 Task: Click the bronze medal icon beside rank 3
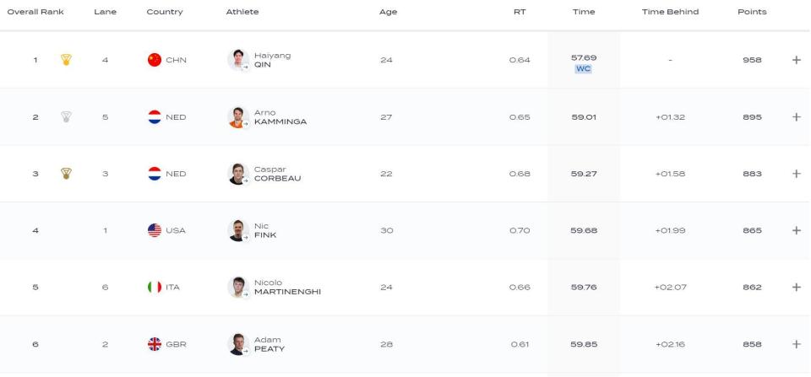pyautogui.click(x=66, y=174)
